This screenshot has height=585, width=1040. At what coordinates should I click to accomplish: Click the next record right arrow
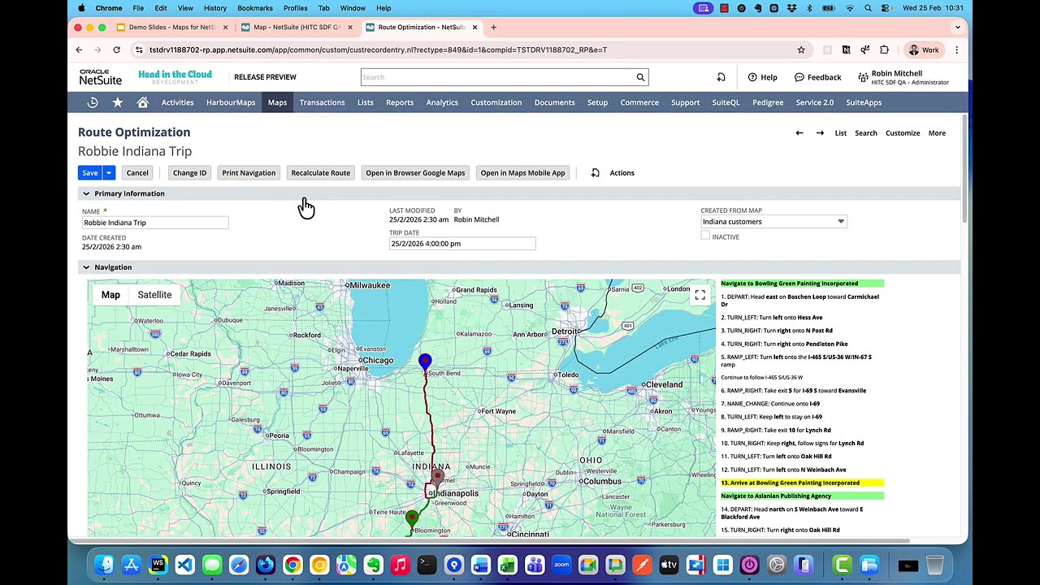click(x=820, y=133)
